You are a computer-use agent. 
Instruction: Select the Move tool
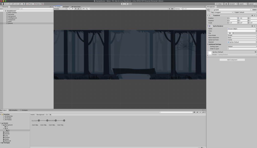(6, 4)
